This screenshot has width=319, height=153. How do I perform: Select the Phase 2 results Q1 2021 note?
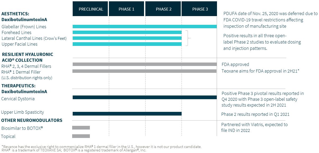click(255, 114)
